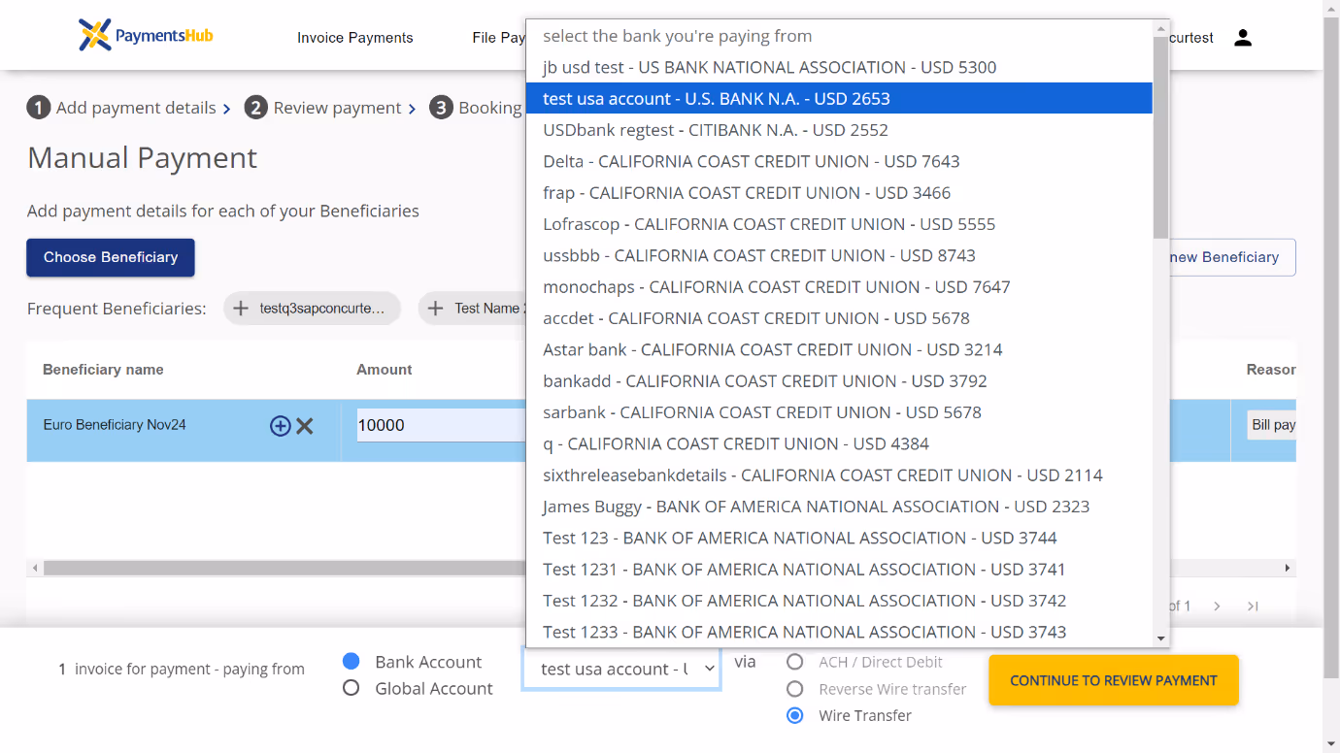Open the user profile icon
Screen dimensions: 1340x753
point(1243,38)
